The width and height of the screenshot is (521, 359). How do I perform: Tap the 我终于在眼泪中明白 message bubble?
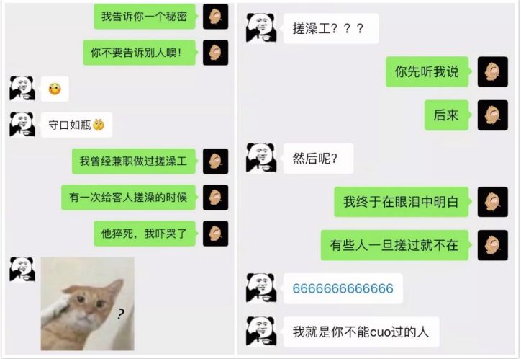click(x=402, y=202)
